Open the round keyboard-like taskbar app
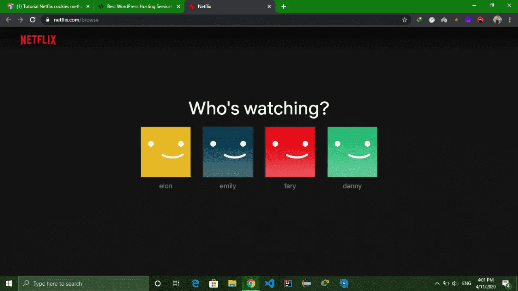The image size is (518, 291). coord(307,283)
